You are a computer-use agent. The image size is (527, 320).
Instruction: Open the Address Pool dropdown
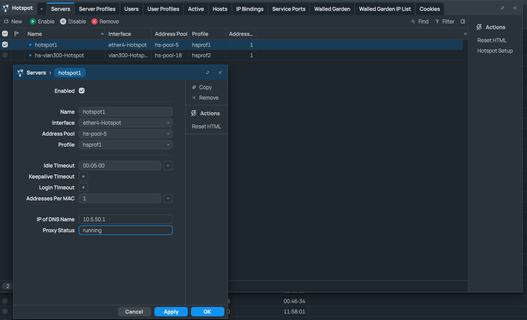click(168, 134)
